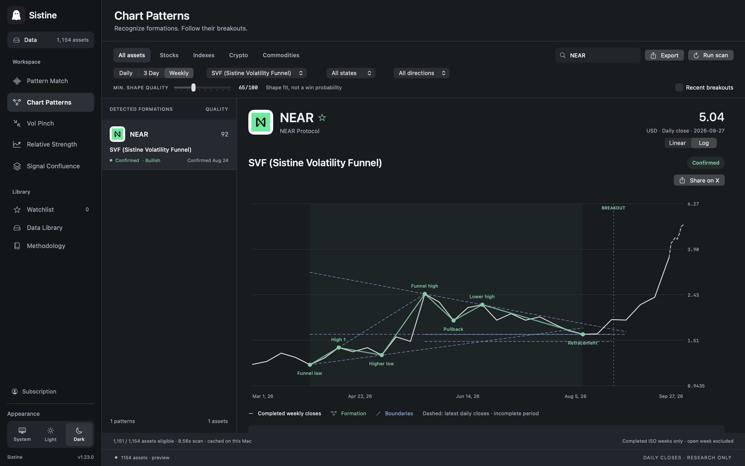745x466 pixels.
Task: Click the Min. Shape Quality slider handle
Action: (193, 88)
